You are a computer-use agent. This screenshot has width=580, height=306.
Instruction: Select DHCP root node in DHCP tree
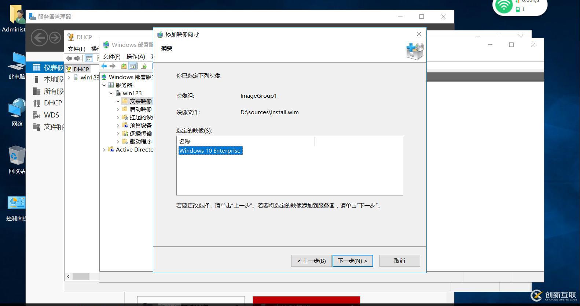(x=78, y=69)
